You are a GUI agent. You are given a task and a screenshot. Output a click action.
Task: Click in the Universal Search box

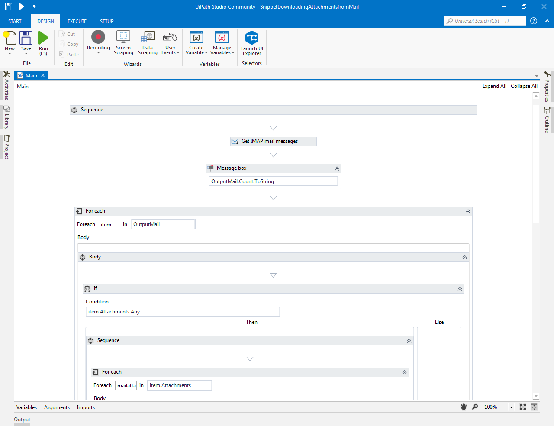[485, 21]
